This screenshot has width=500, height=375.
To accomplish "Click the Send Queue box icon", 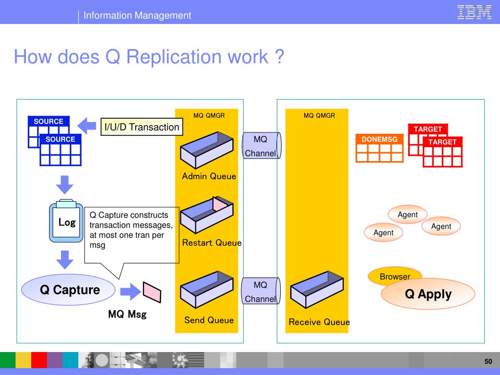I will click(207, 290).
